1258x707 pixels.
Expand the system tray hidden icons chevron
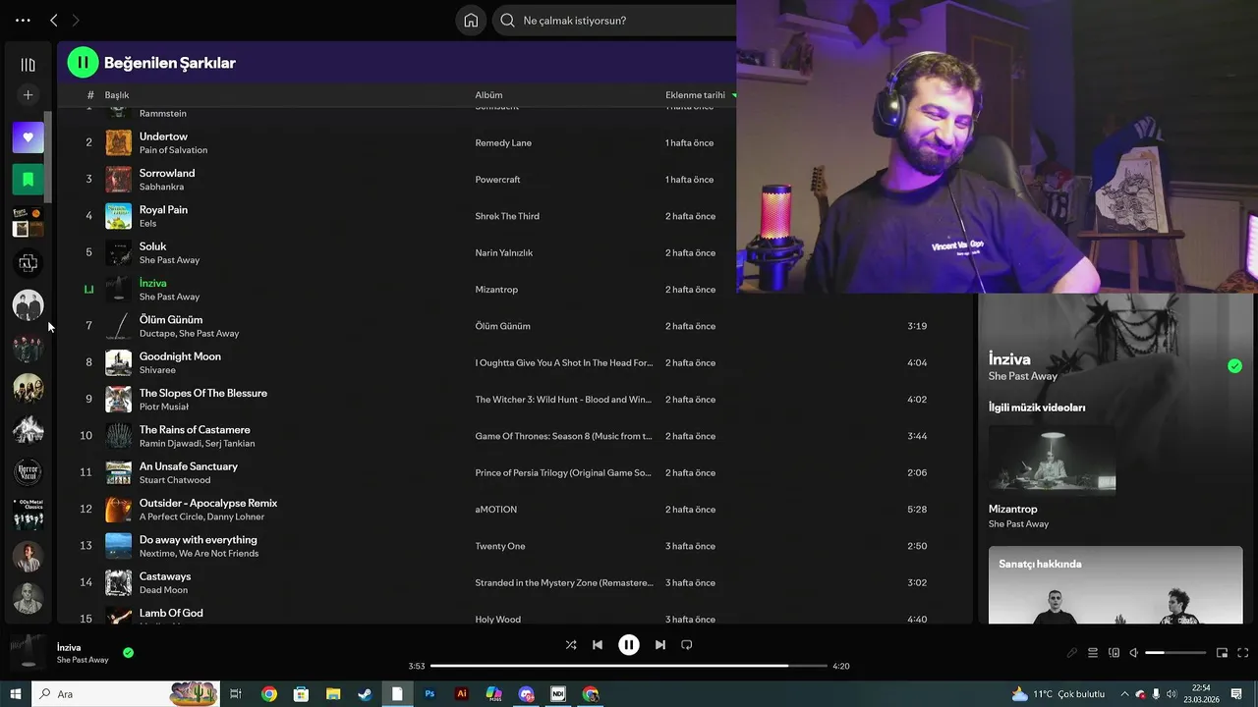click(1124, 694)
